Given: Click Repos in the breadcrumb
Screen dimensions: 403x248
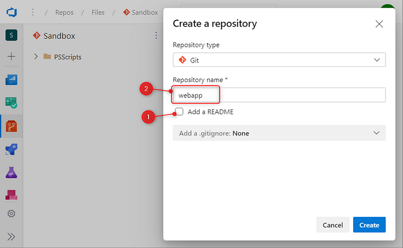Looking at the screenshot, I should (65, 12).
